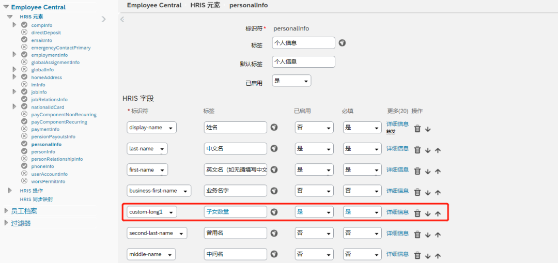
Task: Open translations globe for 个人信息 label
Action: coord(342,43)
